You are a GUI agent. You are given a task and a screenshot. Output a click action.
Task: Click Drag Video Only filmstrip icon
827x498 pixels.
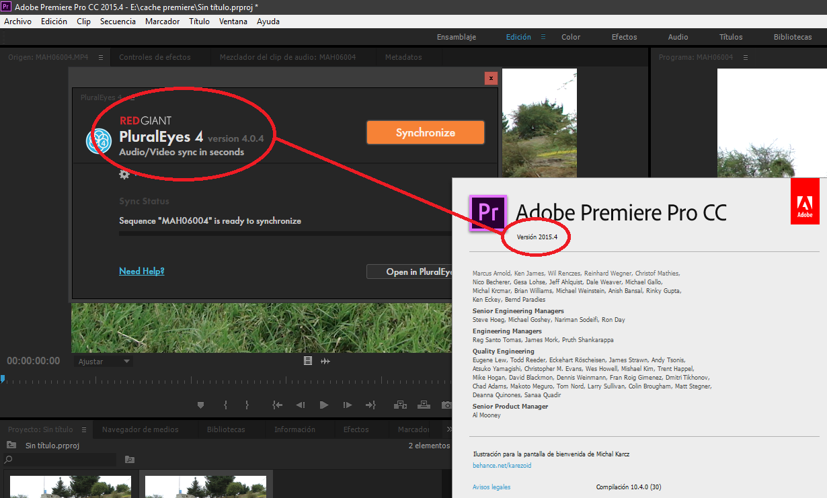click(x=308, y=361)
